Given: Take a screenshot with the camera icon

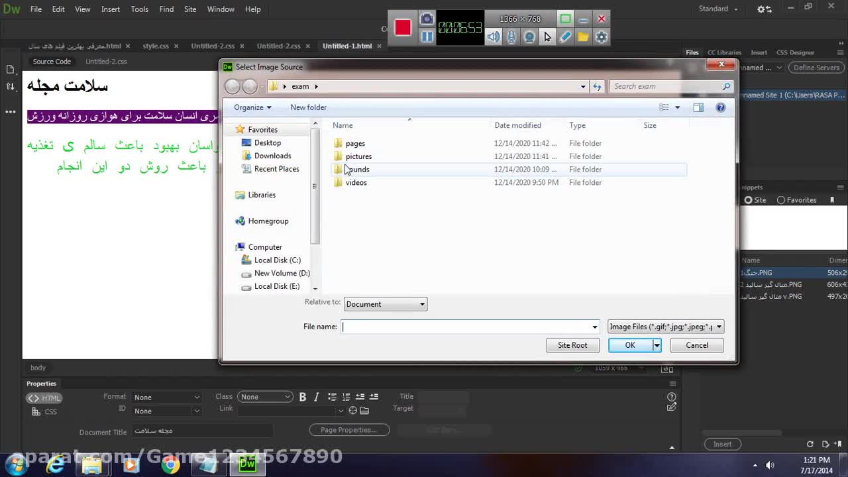Looking at the screenshot, I should [427, 19].
